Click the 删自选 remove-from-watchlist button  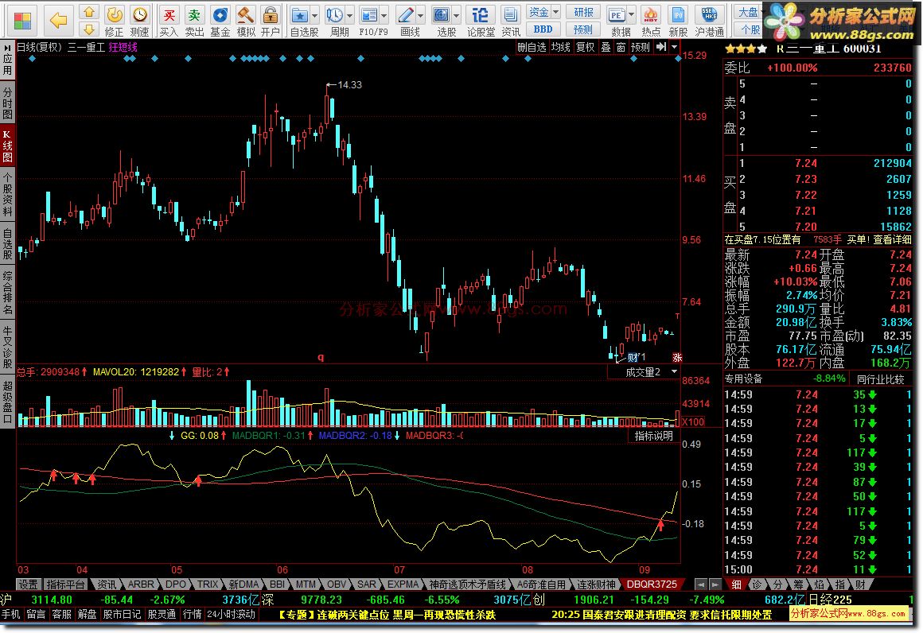click(x=532, y=47)
